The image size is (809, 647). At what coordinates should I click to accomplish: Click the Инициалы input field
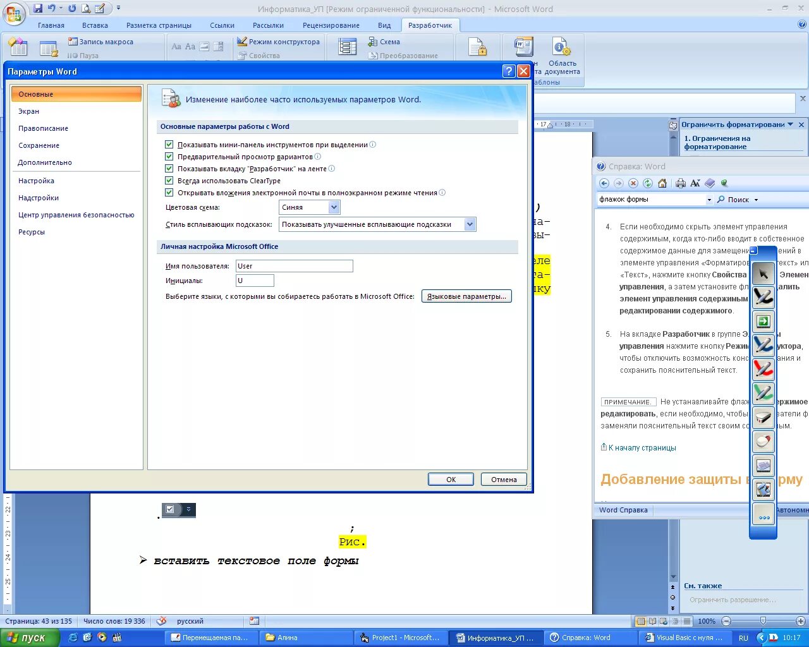tap(255, 281)
